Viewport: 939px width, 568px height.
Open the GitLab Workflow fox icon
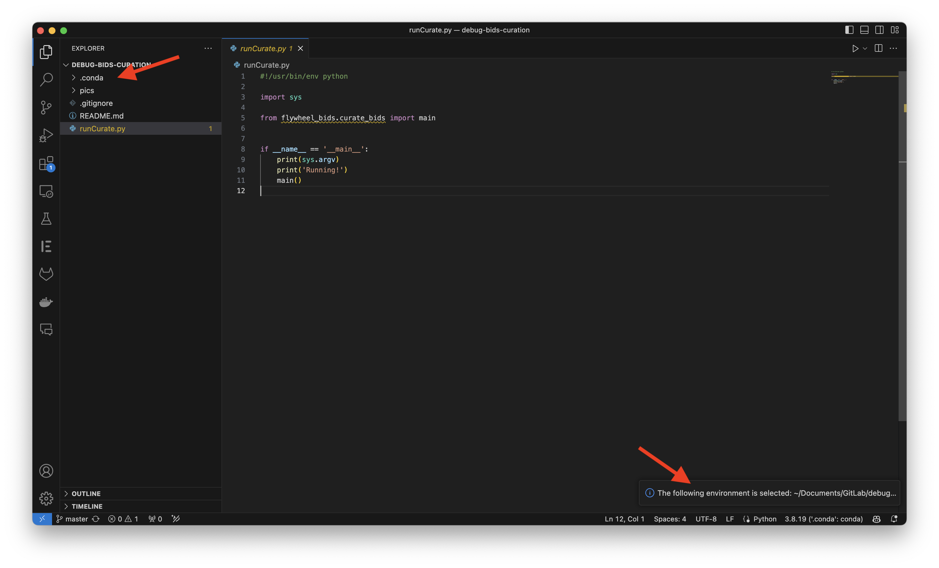46,274
